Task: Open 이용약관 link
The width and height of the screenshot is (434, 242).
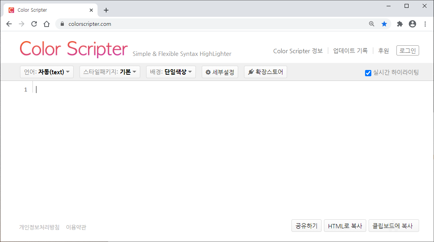Action: pyautogui.click(x=76, y=227)
